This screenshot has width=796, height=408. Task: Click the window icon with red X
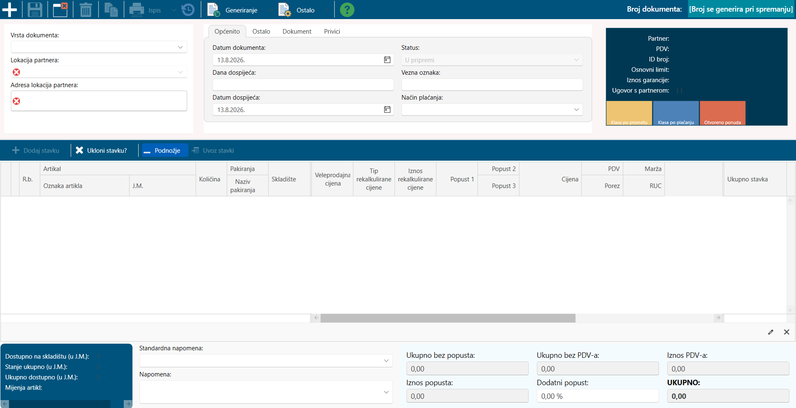coord(60,10)
